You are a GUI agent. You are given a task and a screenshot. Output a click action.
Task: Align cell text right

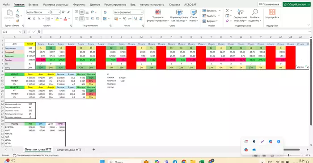[x=87, y=19]
